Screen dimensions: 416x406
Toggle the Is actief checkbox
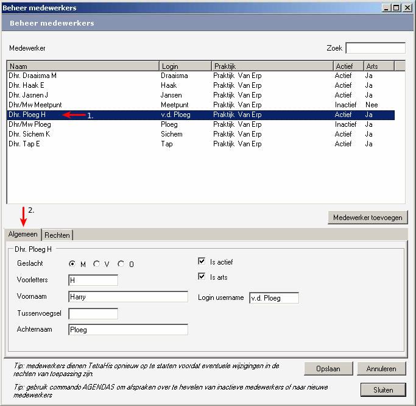[x=202, y=262]
